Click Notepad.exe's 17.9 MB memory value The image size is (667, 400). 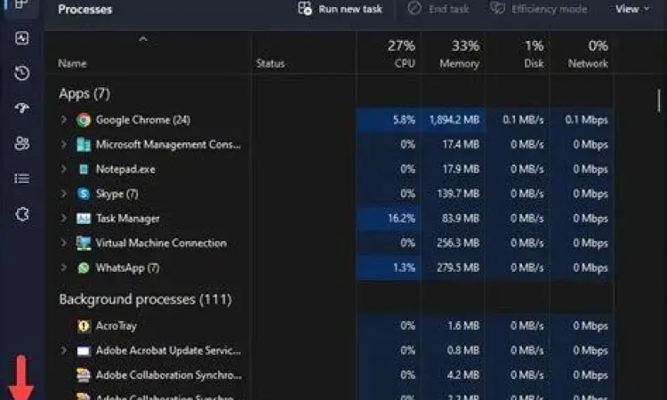[x=461, y=169]
